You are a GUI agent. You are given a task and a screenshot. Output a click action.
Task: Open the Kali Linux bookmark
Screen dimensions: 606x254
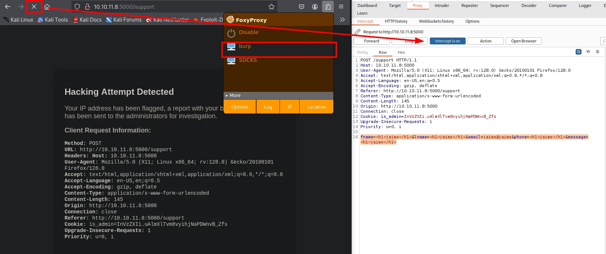[18, 20]
